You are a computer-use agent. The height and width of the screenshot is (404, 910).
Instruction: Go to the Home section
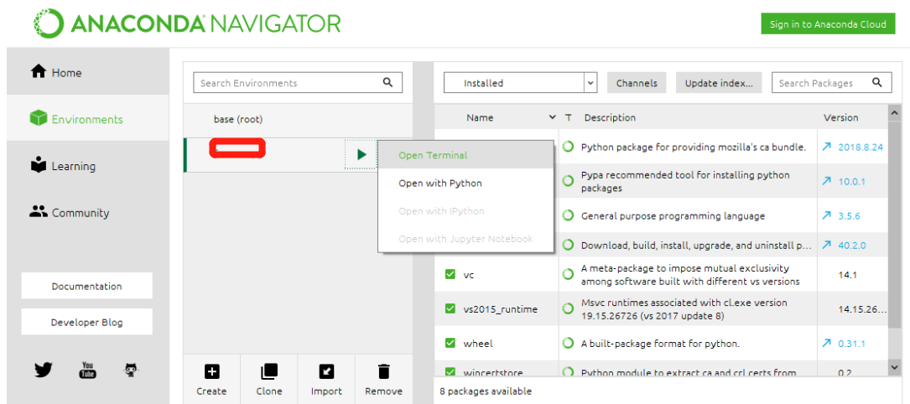(87, 72)
